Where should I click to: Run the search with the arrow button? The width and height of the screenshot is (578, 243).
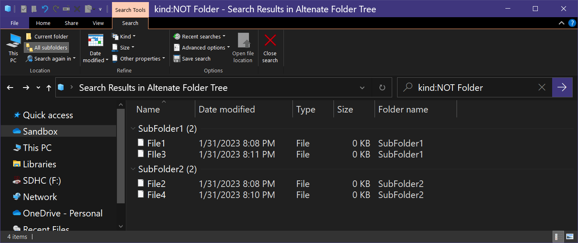click(562, 87)
